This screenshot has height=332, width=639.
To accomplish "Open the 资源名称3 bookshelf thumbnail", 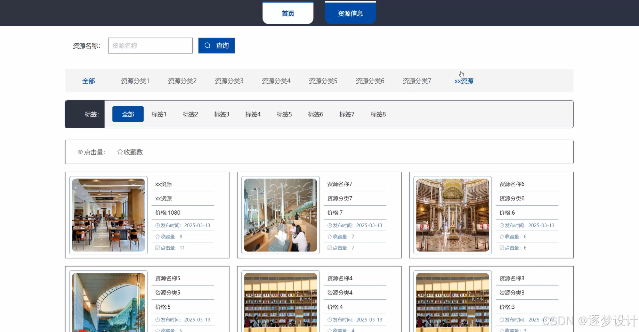I will pos(453,302).
